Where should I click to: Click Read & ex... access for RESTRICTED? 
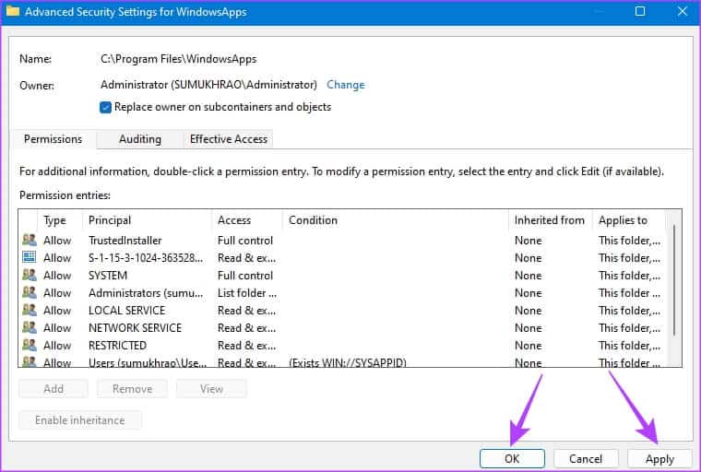[246, 346]
